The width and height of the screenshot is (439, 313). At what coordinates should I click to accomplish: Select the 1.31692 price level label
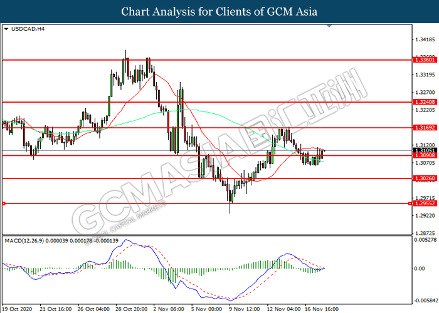pyautogui.click(x=425, y=128)
